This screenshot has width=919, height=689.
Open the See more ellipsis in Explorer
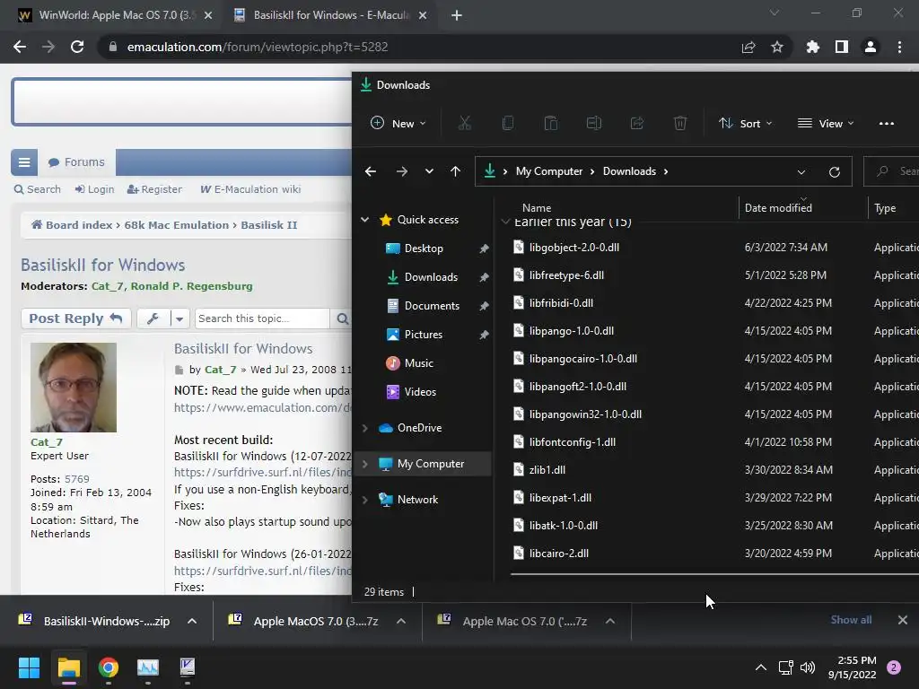click(886, 123)
